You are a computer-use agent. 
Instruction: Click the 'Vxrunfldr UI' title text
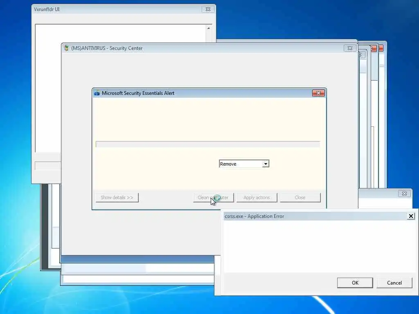click(x=47, y=9)
